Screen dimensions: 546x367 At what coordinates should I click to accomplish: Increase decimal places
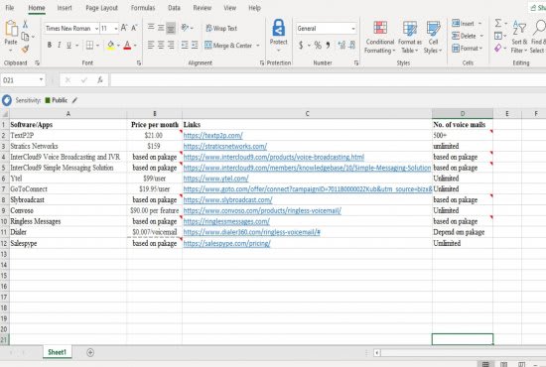pos(341,45)
